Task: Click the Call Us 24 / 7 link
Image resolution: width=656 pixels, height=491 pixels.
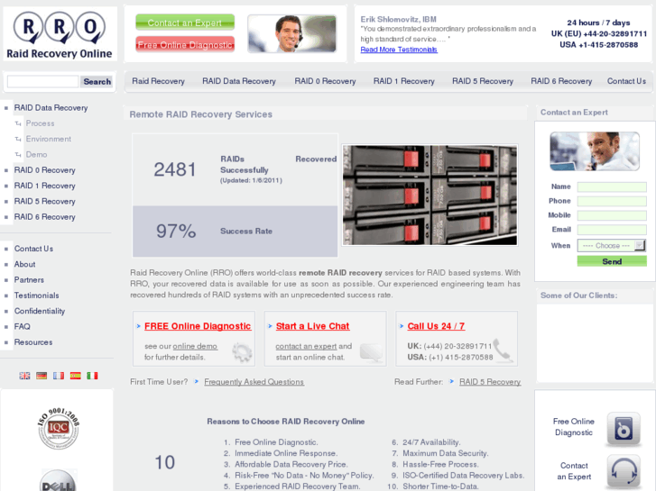Action: [x=436, y=326]
